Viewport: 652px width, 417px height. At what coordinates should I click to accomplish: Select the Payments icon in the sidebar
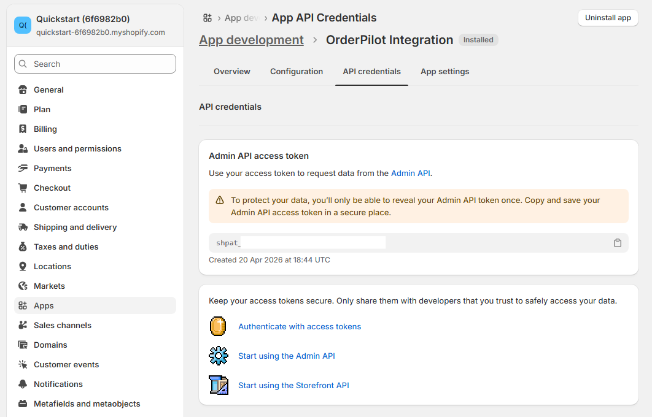coord(23,168)
